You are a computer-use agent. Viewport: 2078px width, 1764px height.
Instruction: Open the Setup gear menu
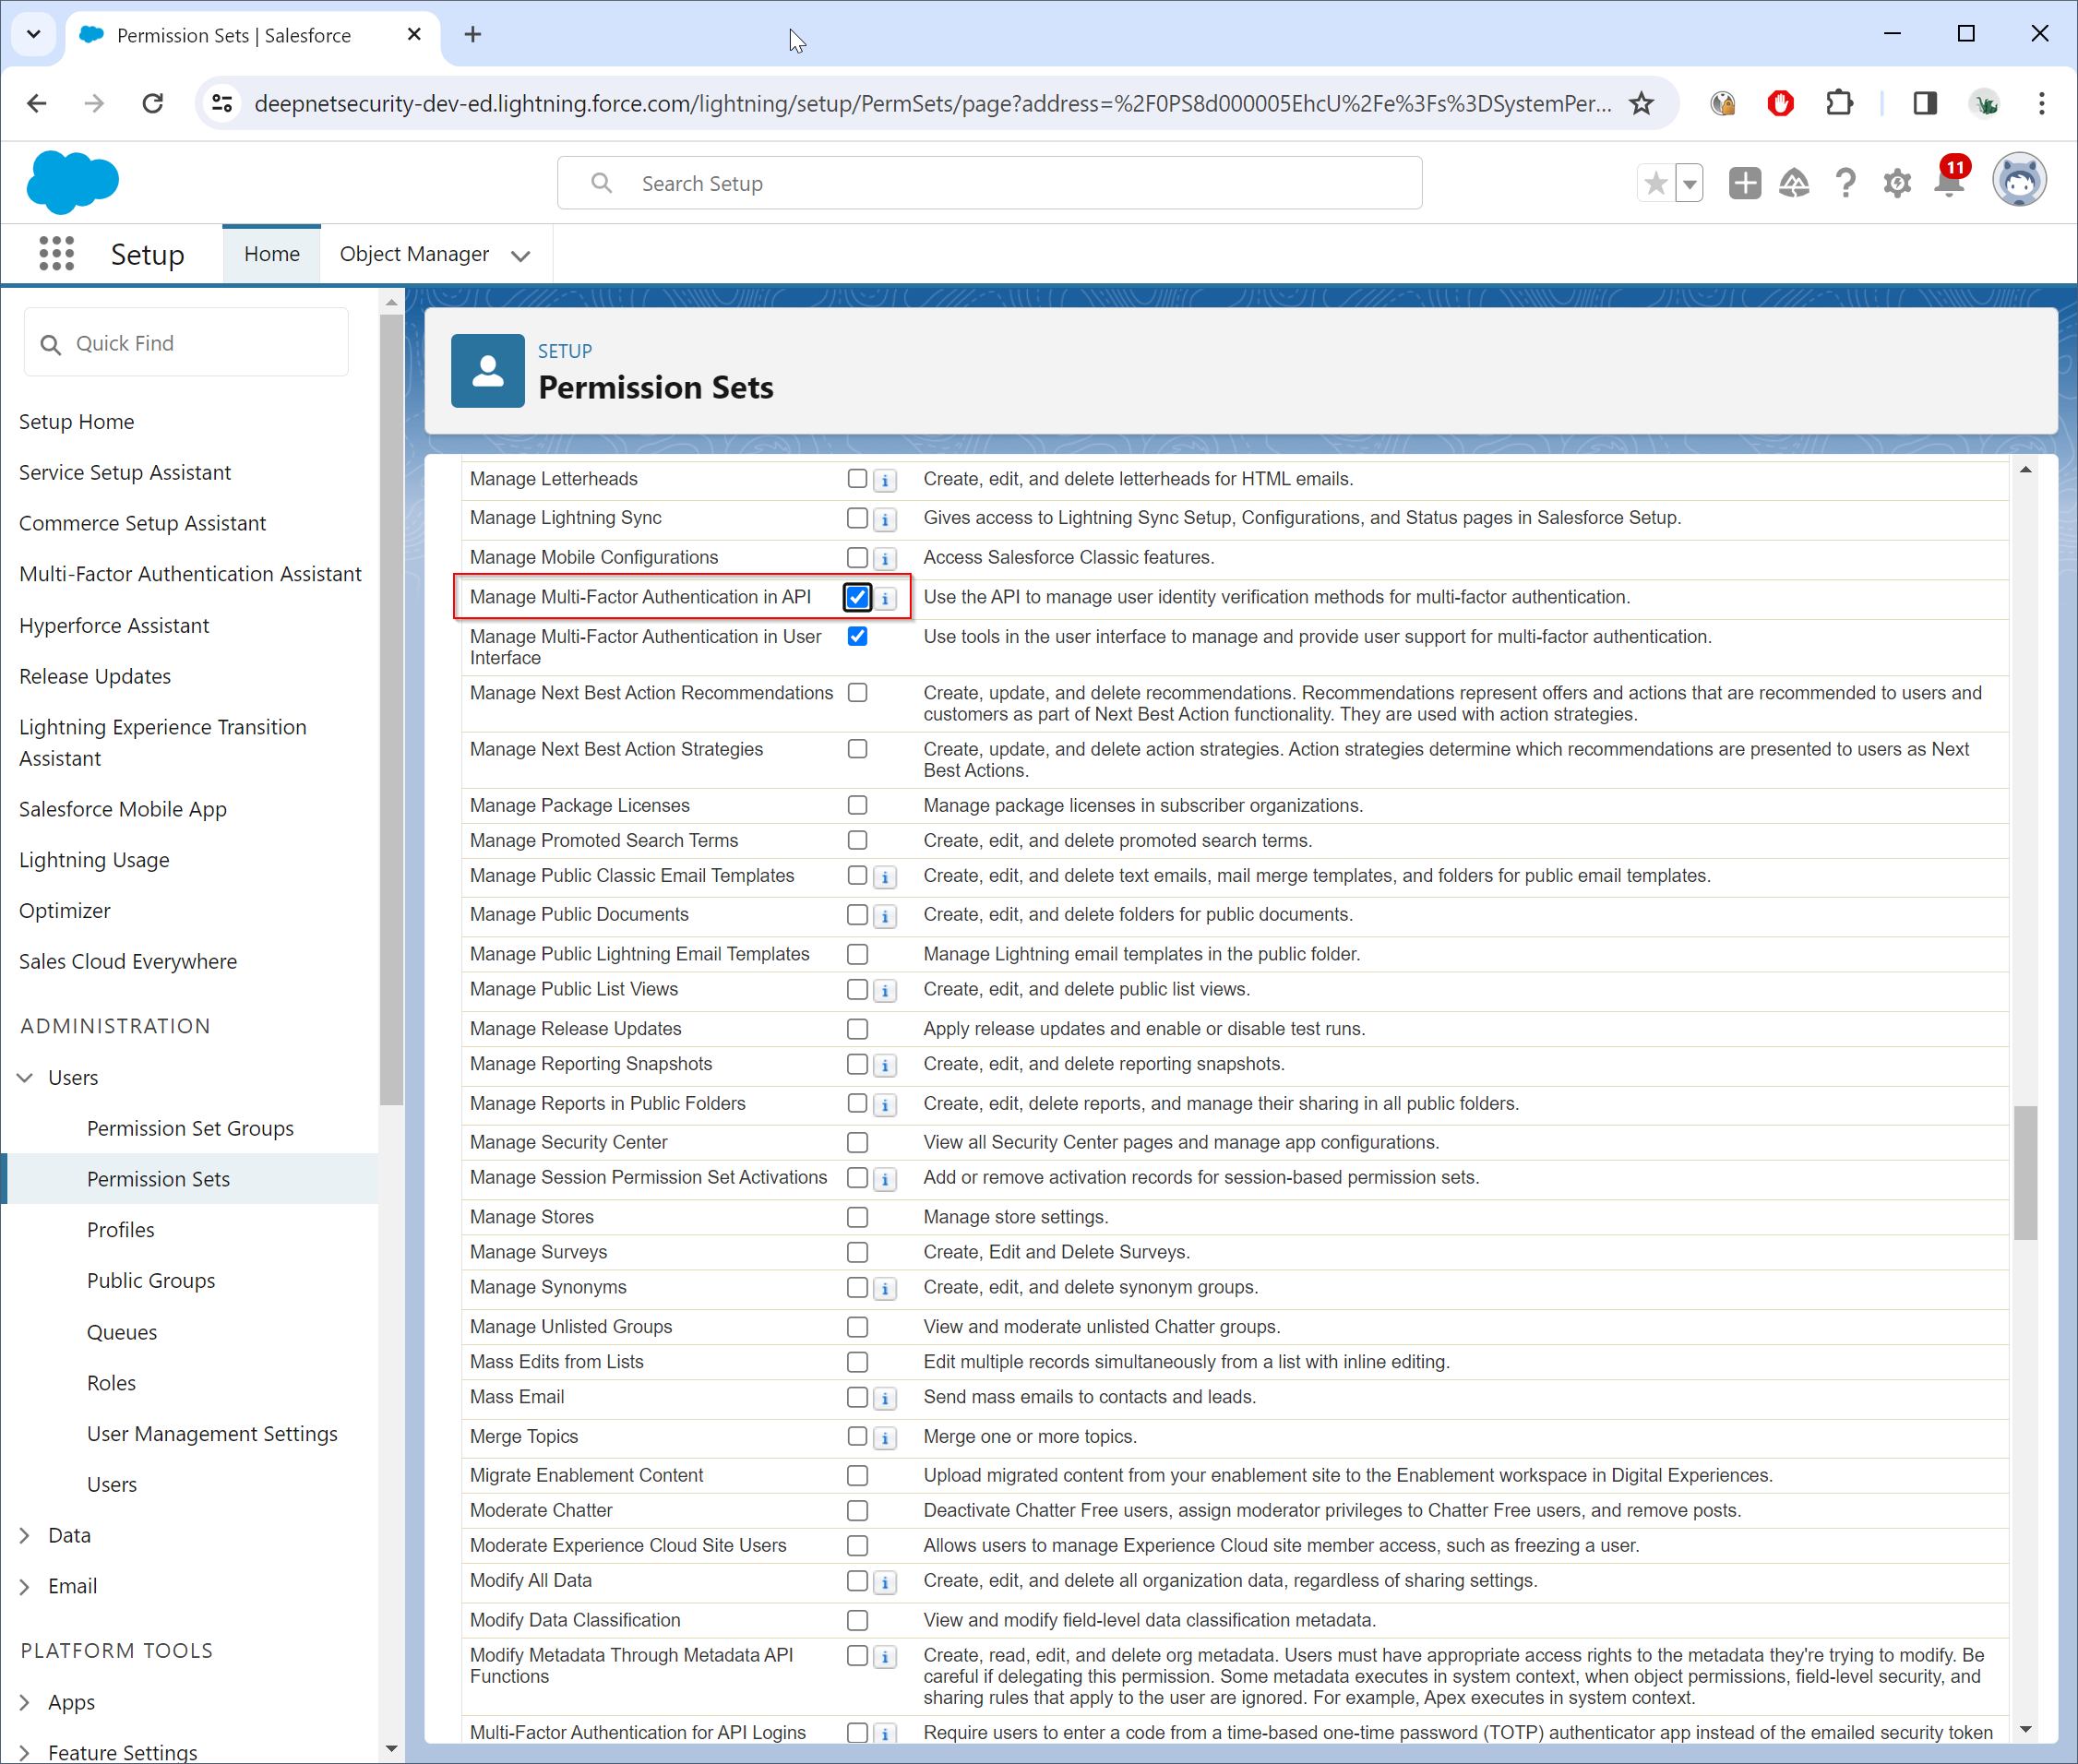pyautogui.click(x=1896, y=184)
